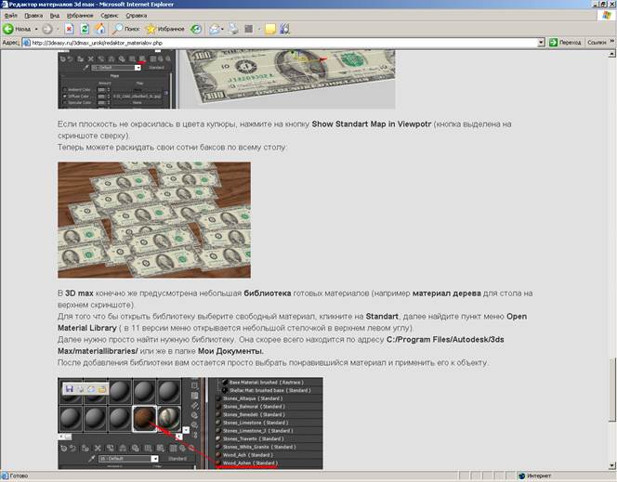Expand the Links (Ссылки) chevron

coord(611,41)
